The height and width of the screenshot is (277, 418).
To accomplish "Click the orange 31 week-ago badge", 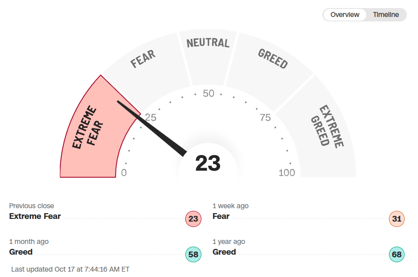I will pos(397,219).
